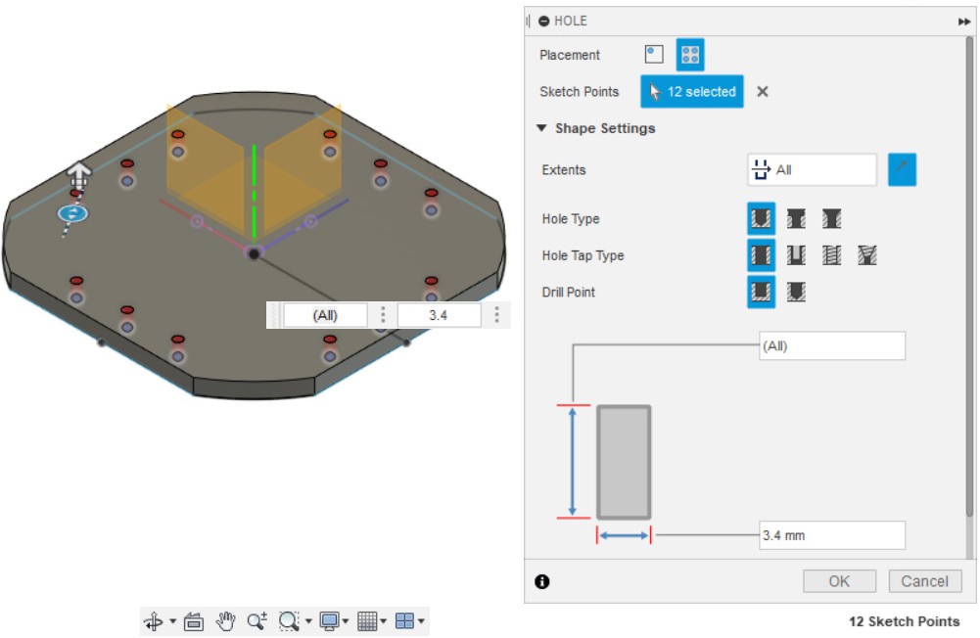Choose the Tapped hole tap type
This screenshot has height=638, width=980.
coord(831,256)
